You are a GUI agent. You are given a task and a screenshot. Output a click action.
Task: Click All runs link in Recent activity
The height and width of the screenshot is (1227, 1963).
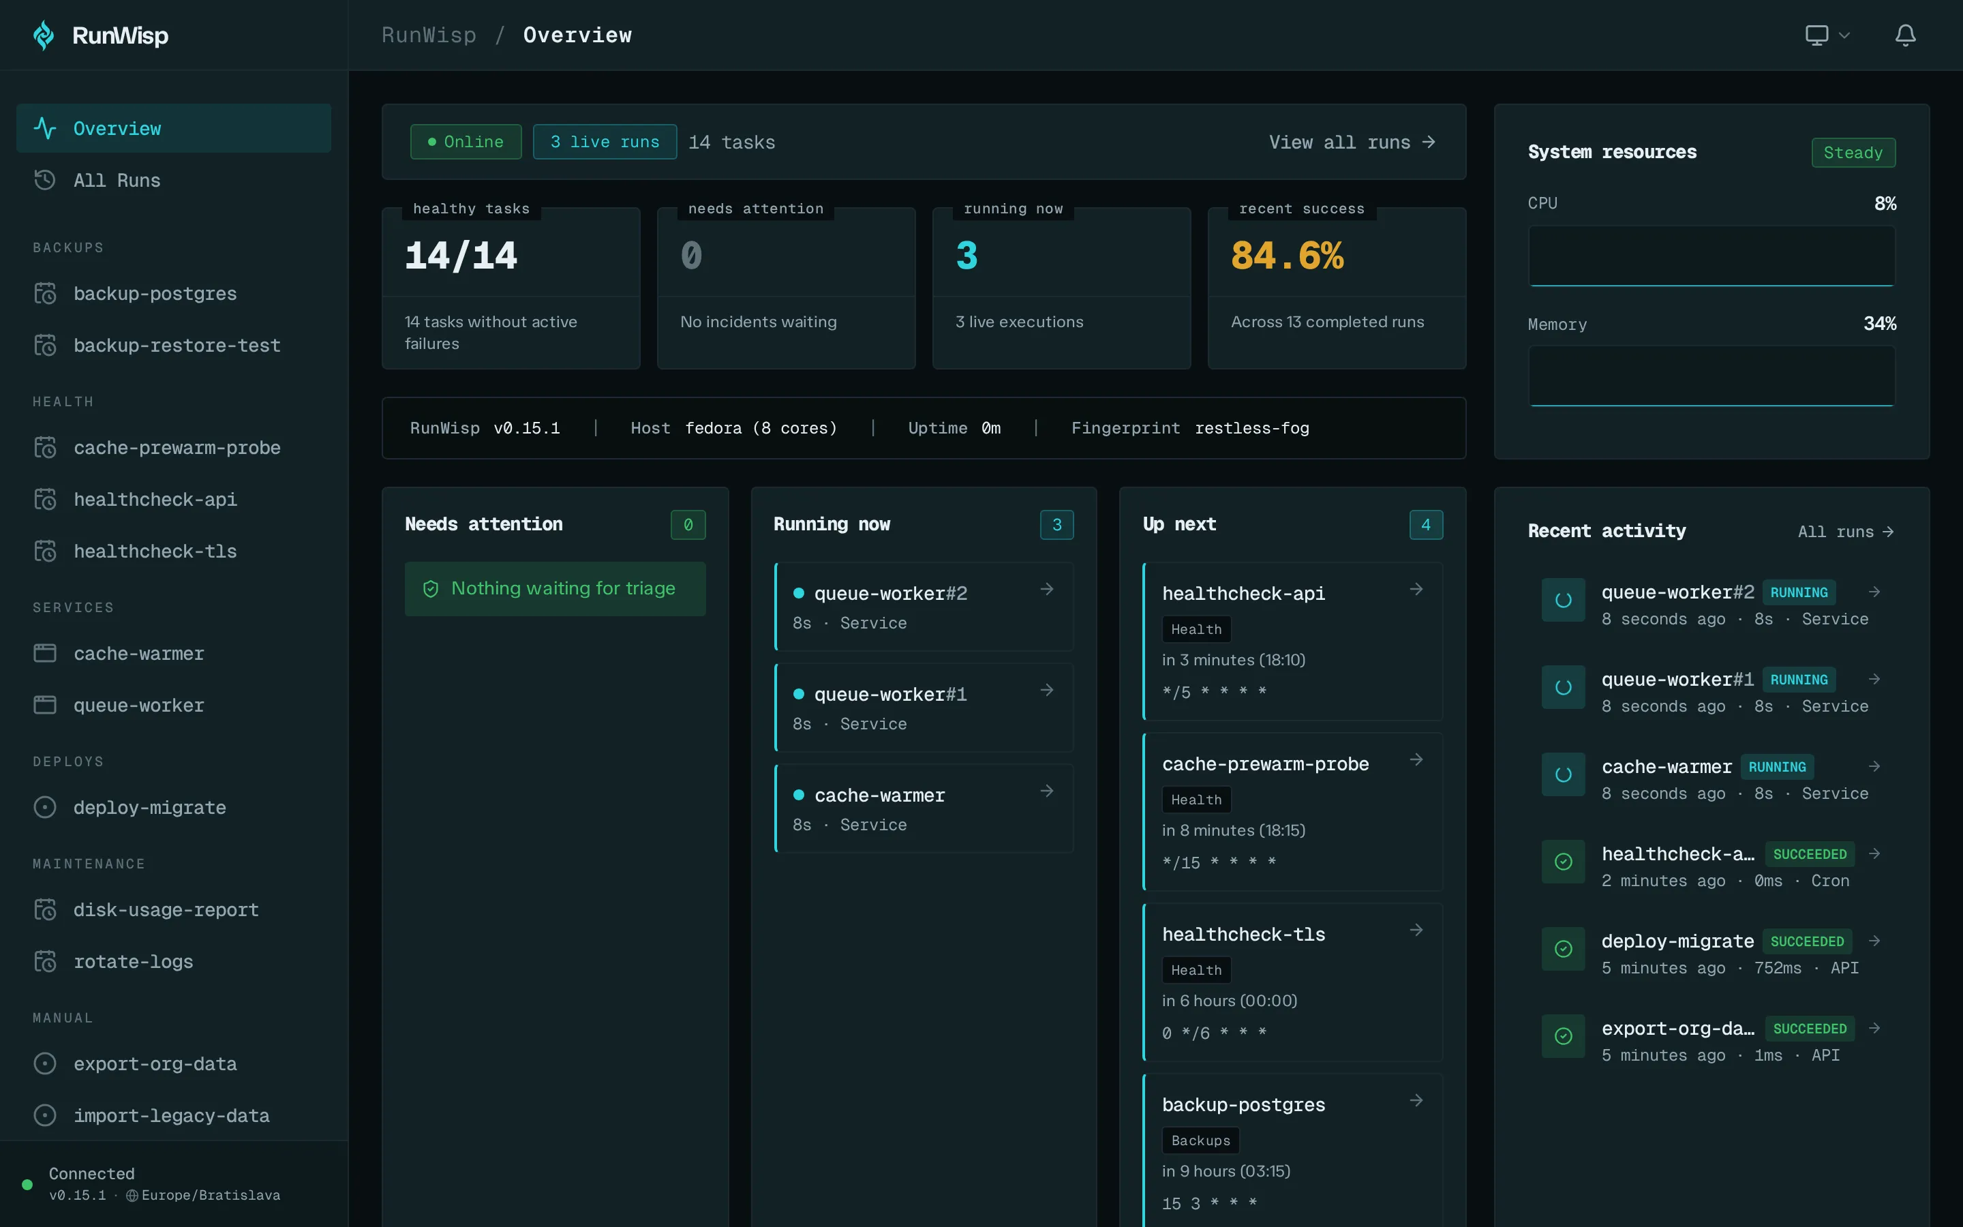click(1846, 532)
